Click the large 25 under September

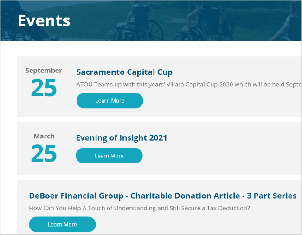pos(44,88)
